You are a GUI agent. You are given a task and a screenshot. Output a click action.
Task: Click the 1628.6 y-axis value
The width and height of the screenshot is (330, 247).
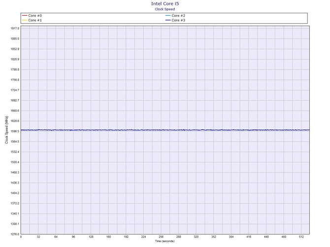(15, 121)
